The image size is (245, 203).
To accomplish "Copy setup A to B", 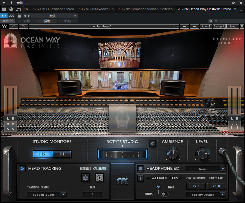I will pyautogui.click(x=206, y=27).
